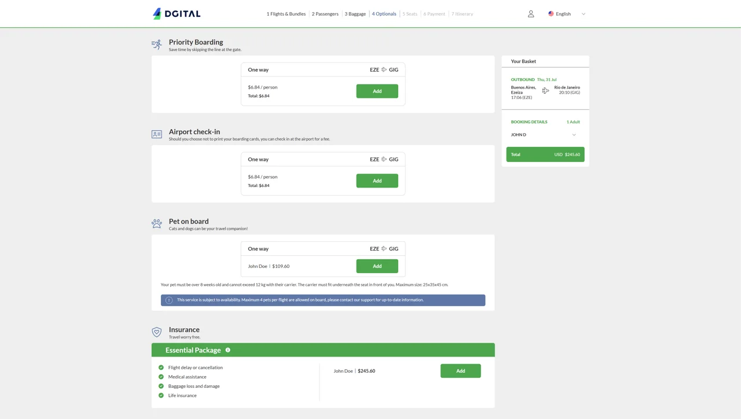Click the Insurance shield heart icon
This screenshot has width=741, height=419.
pyautogui.click(x=156, y=332)
